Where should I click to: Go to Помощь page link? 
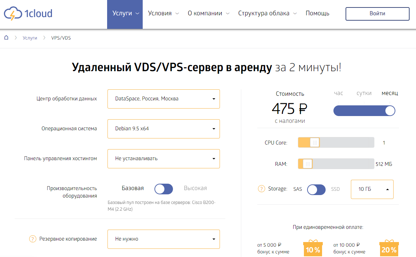(317, 14)
